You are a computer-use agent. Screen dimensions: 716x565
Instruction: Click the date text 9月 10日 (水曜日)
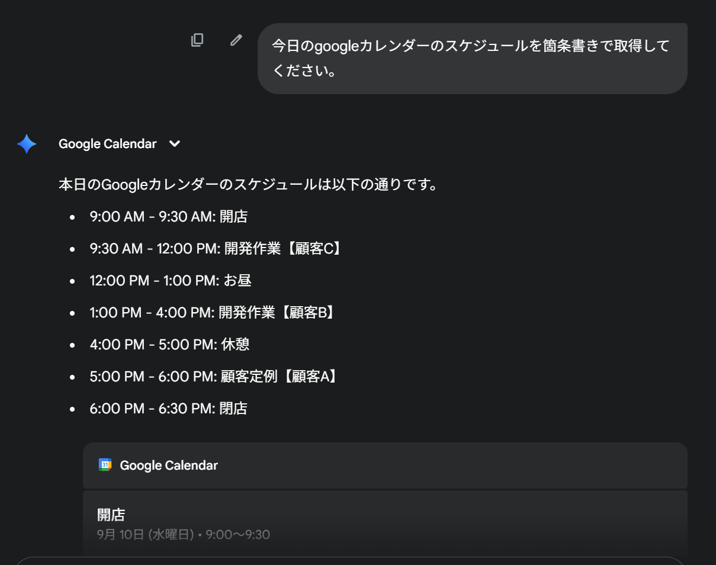click(146, 535)
